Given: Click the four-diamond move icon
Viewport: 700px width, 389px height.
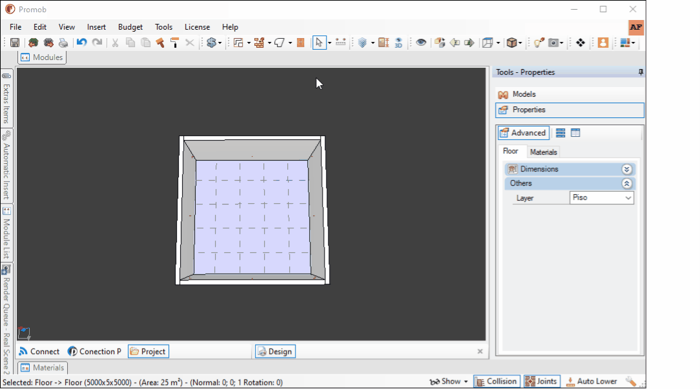Looking at the screenshot, I should point(581,43).
